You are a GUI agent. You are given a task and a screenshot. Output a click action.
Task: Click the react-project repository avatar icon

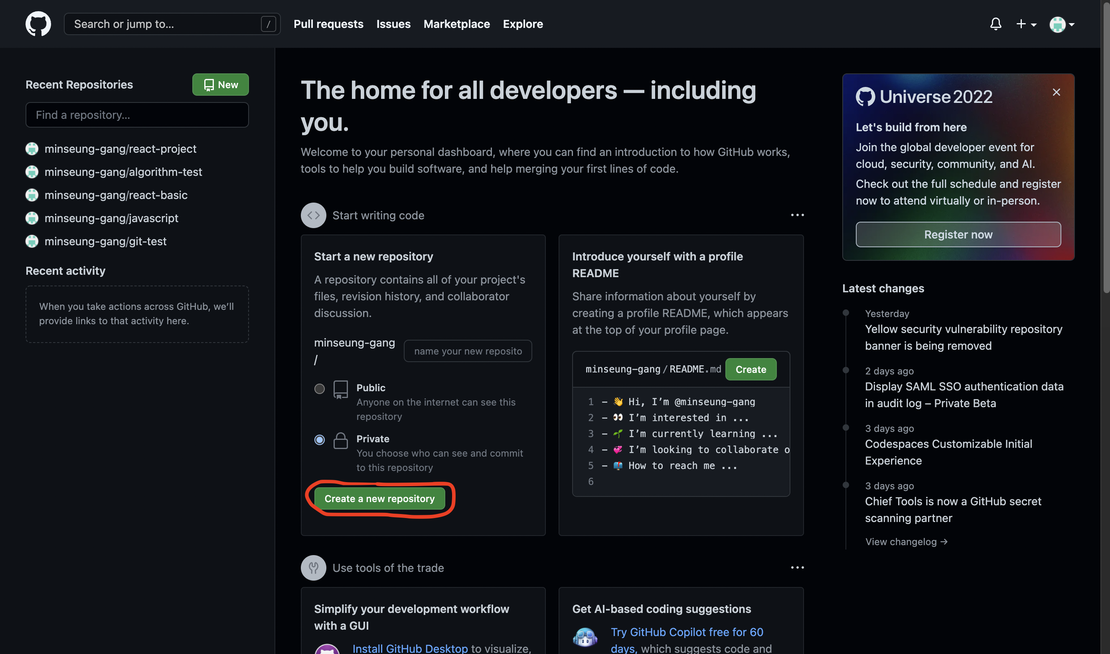(x=32, y=149)
